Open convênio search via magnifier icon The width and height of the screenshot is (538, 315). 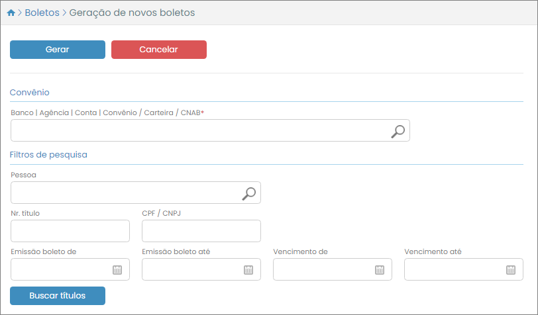[x=398, y=131]
